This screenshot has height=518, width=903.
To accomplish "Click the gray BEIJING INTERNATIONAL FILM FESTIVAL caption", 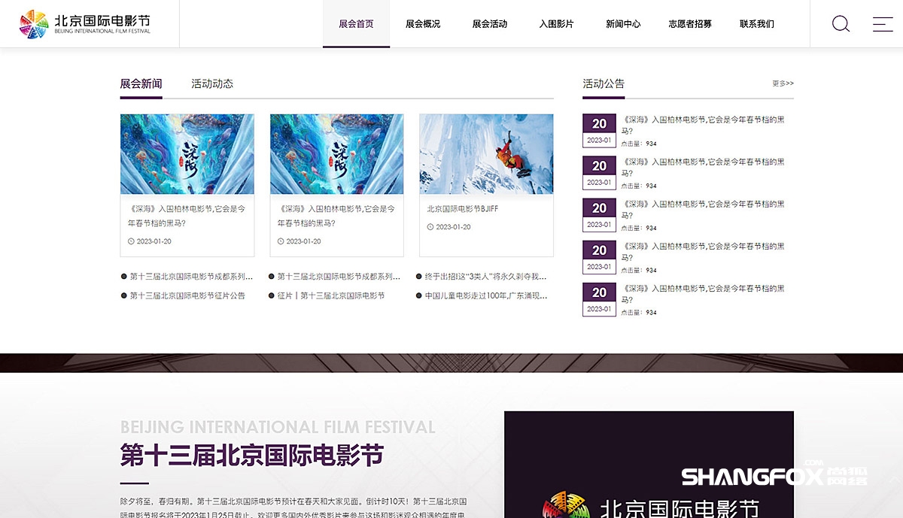I will 278,427.
